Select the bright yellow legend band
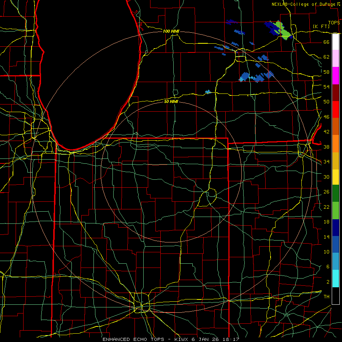The height and width of the screenshot is (342, 342). point(336,177)
